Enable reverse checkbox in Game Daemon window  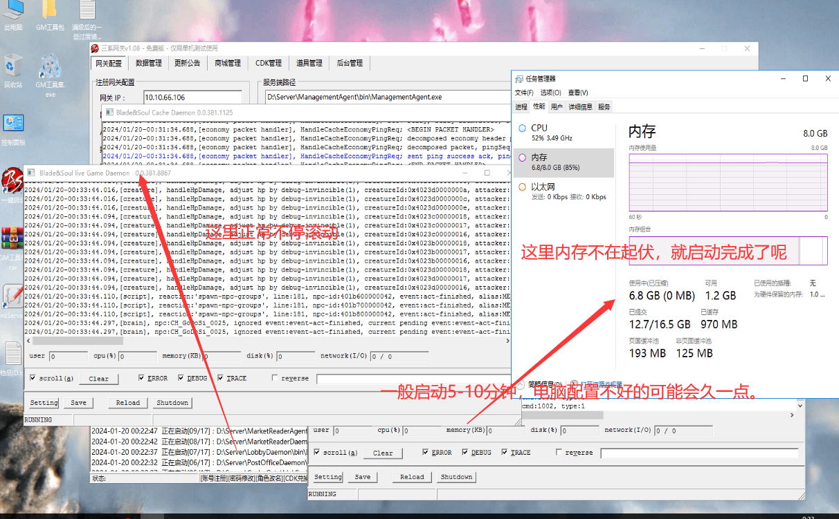275,378
